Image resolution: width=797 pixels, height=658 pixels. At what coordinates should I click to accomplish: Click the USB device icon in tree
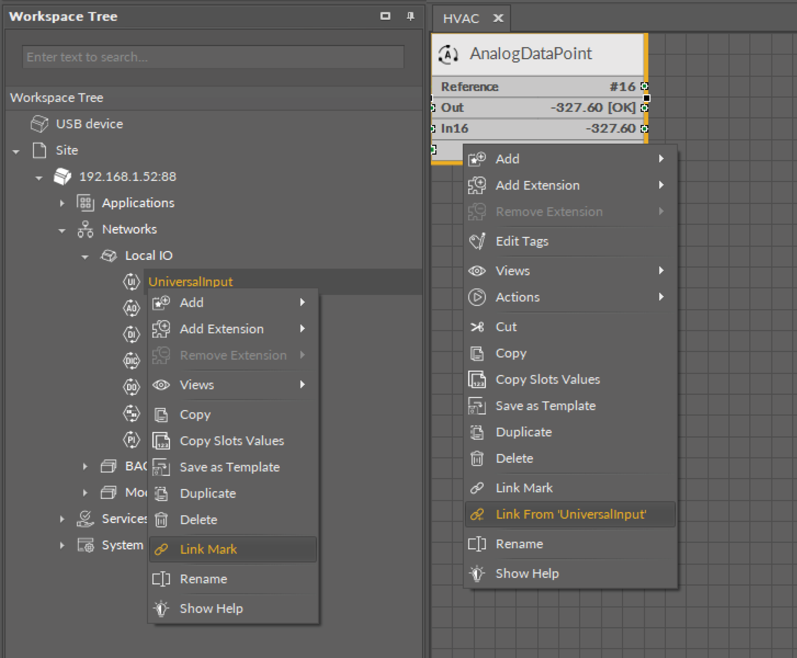pos(39,124)
